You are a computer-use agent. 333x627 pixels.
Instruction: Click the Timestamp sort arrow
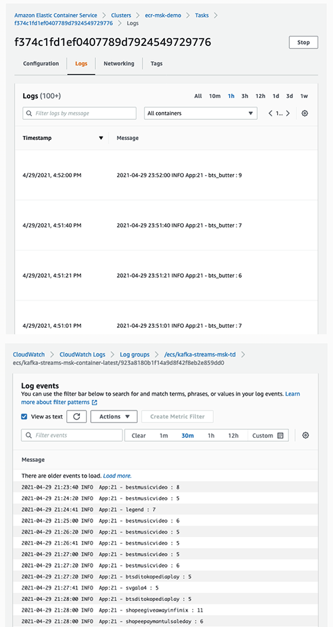tap(101, 138)
